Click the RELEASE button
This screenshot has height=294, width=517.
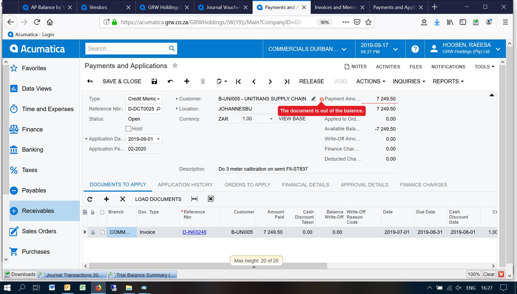pos(311,81)
